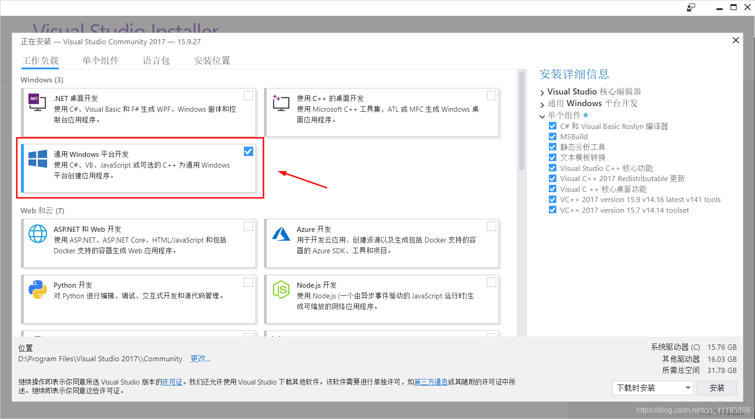Image resolution: width=755 pixels, height=419 pixels.
Task: Check the Node.js 开发 workload checkbox
Action: (x=492, y=282)
